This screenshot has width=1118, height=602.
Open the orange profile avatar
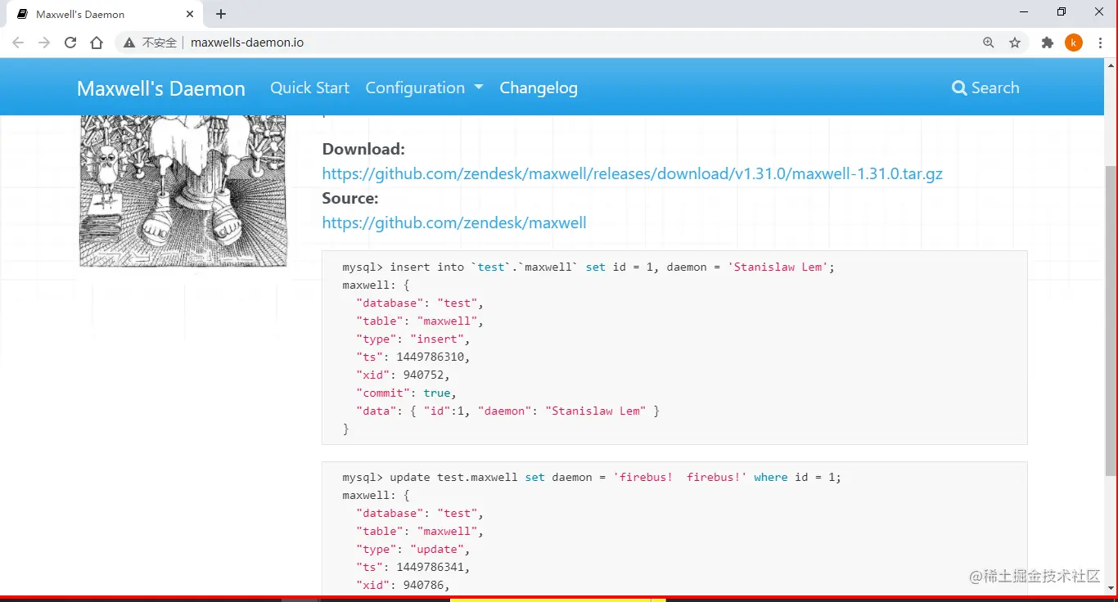(1074, 43)
